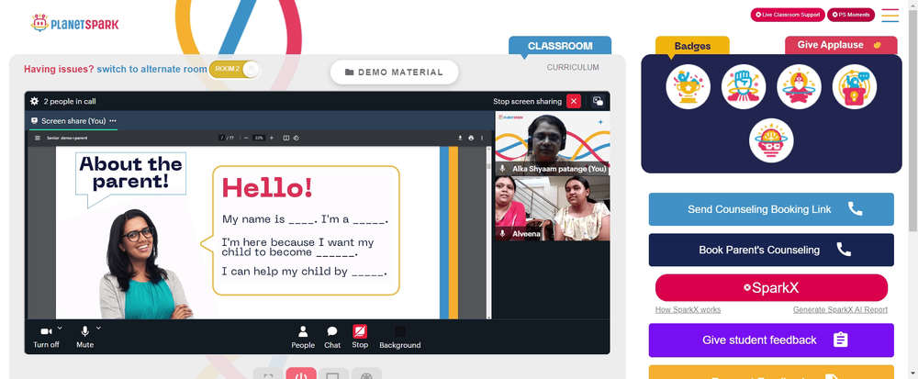Click '2 people in call' text
This screenshot has height=379, width=918.
pyautogui.click(x=70, y=101)
